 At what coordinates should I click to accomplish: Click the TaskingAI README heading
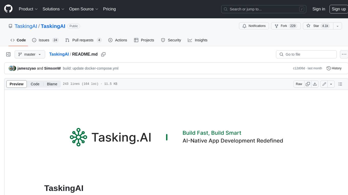click(64, 188)
